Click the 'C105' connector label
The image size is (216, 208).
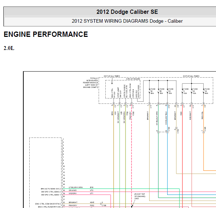click(x=205, y=129)
